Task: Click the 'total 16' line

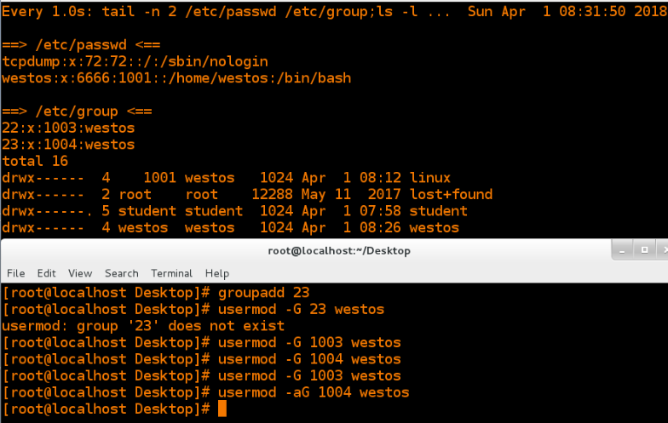Action: pos(35,161)
